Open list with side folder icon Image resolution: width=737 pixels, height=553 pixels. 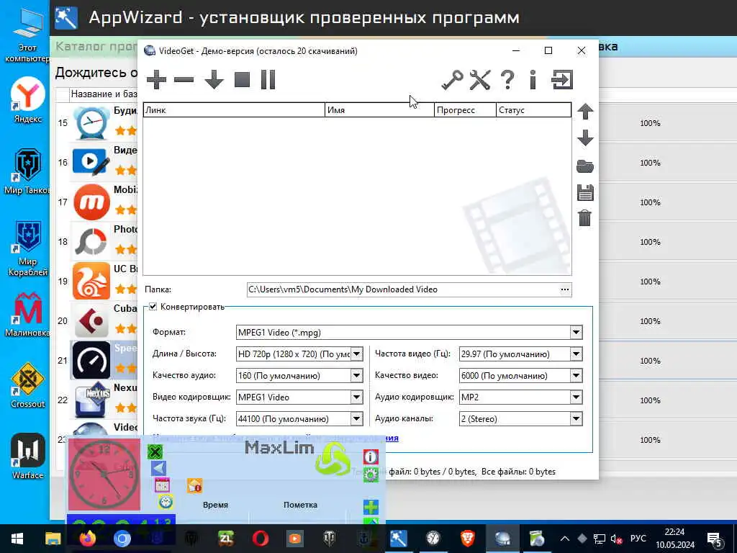click(585, 166)
